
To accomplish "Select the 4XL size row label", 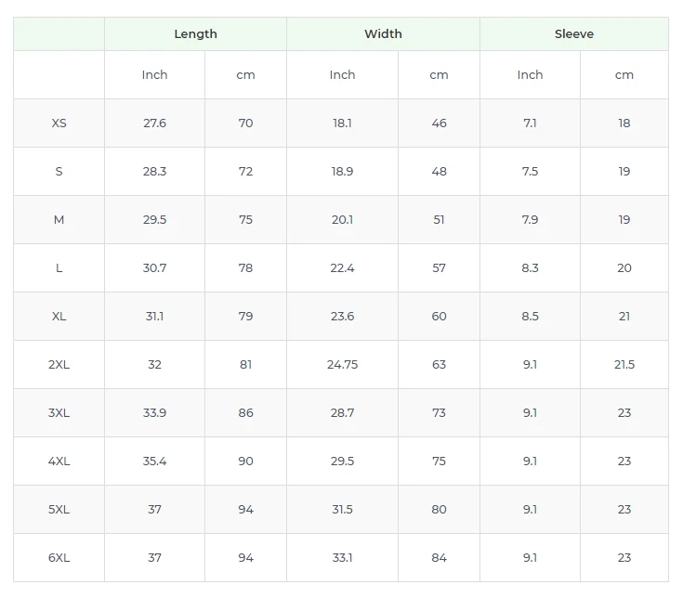I will pos(59,461).
